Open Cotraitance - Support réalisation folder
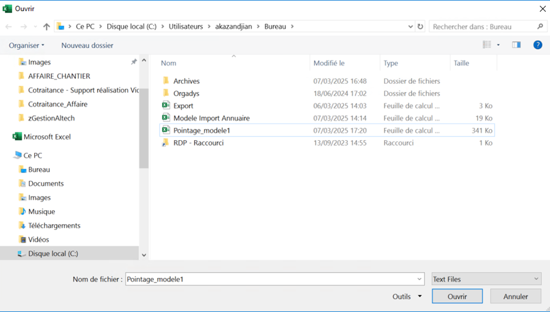Viewport: 550px width, 312px height. pyautogui.click(x=84, y=90)
